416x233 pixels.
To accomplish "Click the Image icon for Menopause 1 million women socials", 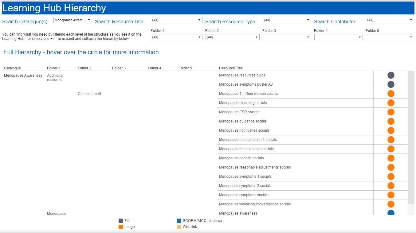I will 390,94.
